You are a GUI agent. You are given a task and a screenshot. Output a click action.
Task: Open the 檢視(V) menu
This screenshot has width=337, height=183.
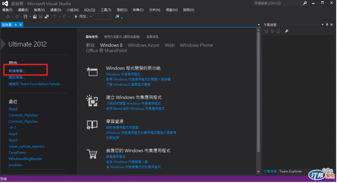(x=39, y=10)
